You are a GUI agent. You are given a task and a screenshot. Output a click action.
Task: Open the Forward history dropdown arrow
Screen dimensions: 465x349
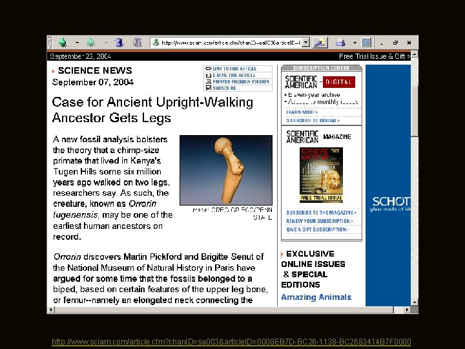coord(106,43)
